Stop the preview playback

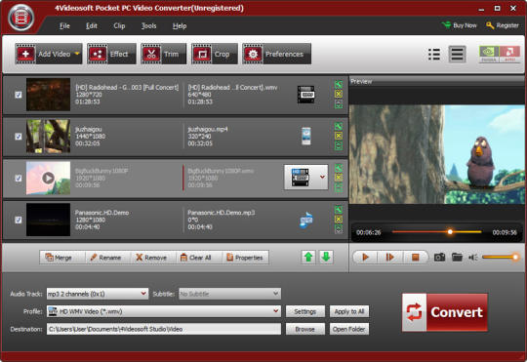pyautogui.click(x=416, y=258)
